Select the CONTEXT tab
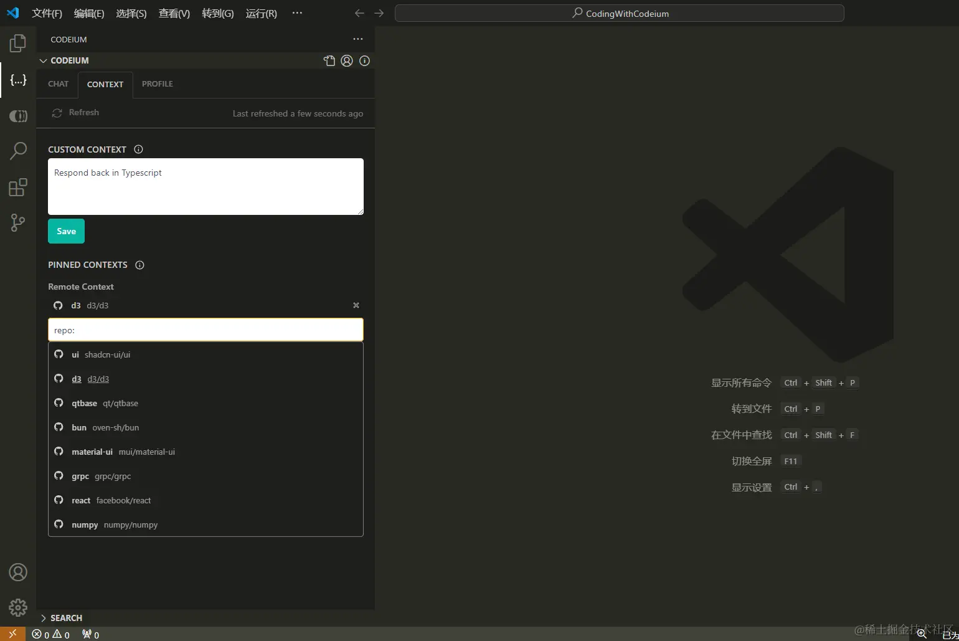 (x=105, y=85)
